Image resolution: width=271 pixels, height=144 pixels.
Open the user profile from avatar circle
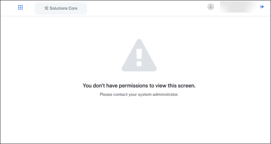tap(211, 7)
